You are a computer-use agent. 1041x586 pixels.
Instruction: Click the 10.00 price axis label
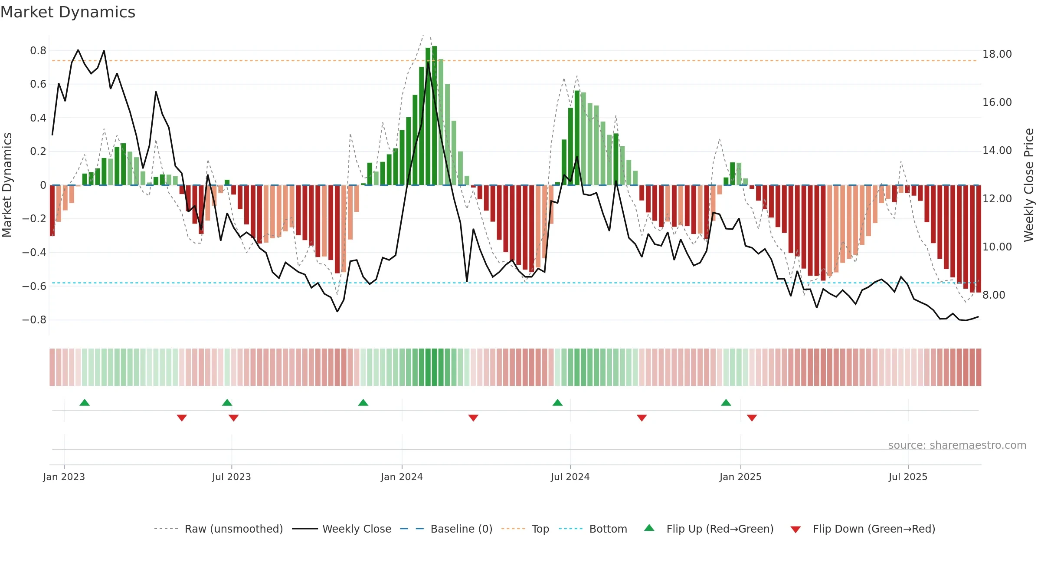tap(997, 247)
